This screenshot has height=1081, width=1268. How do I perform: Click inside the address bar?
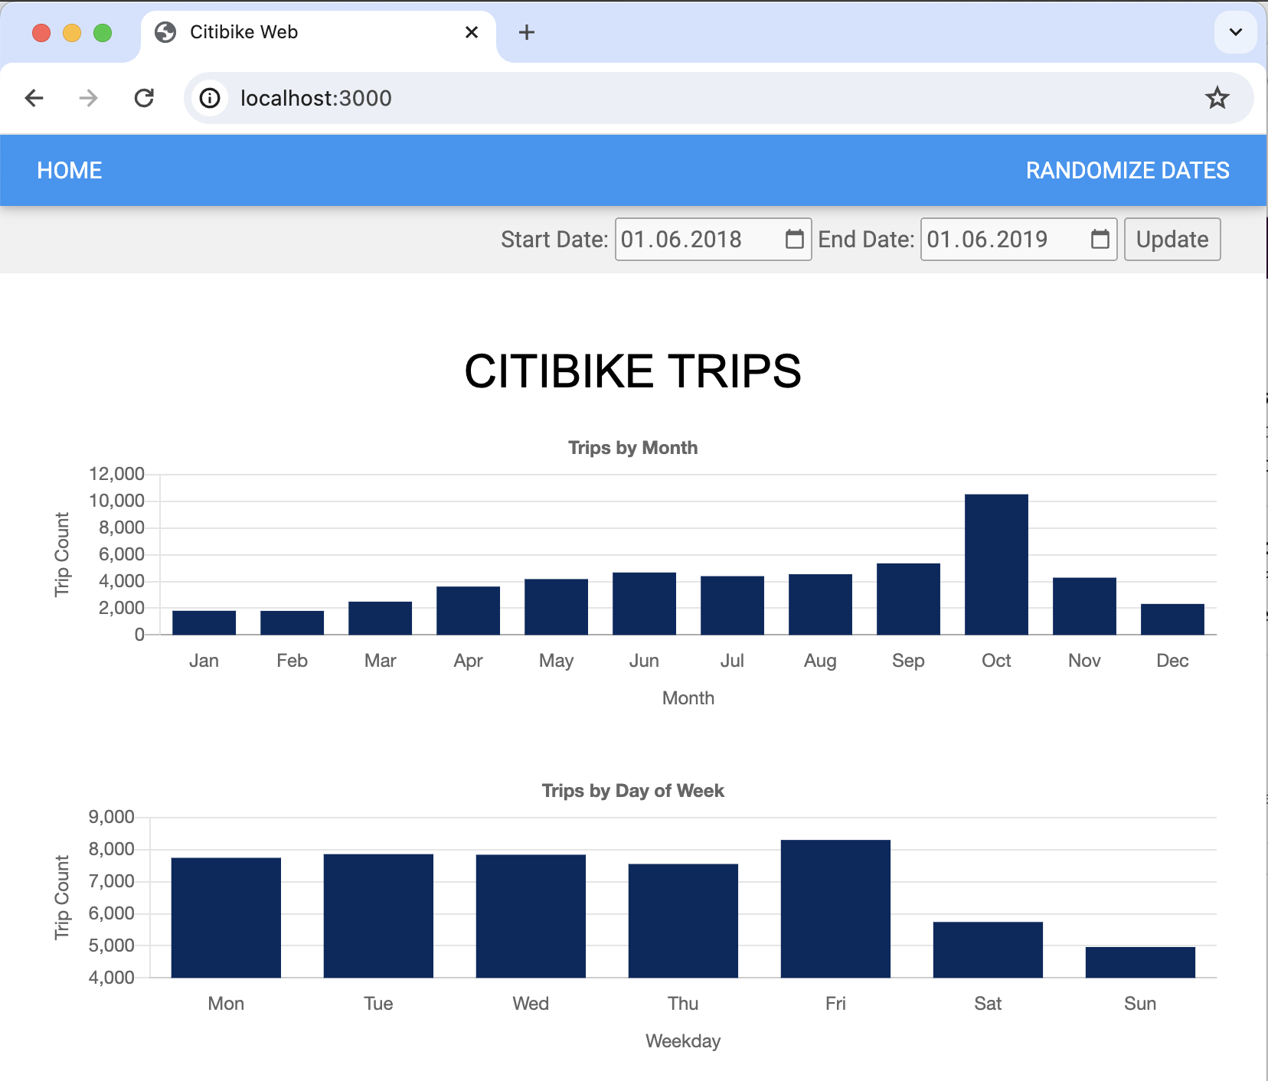[x=536, y=98]
